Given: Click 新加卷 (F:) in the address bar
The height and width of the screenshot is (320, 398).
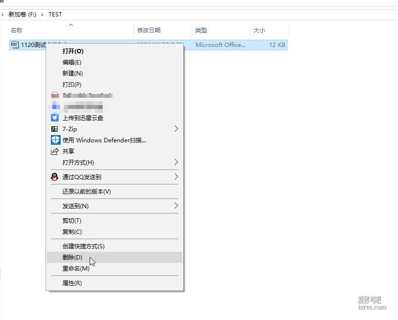Looking at the screenshot, I should (x=22, y=15).
